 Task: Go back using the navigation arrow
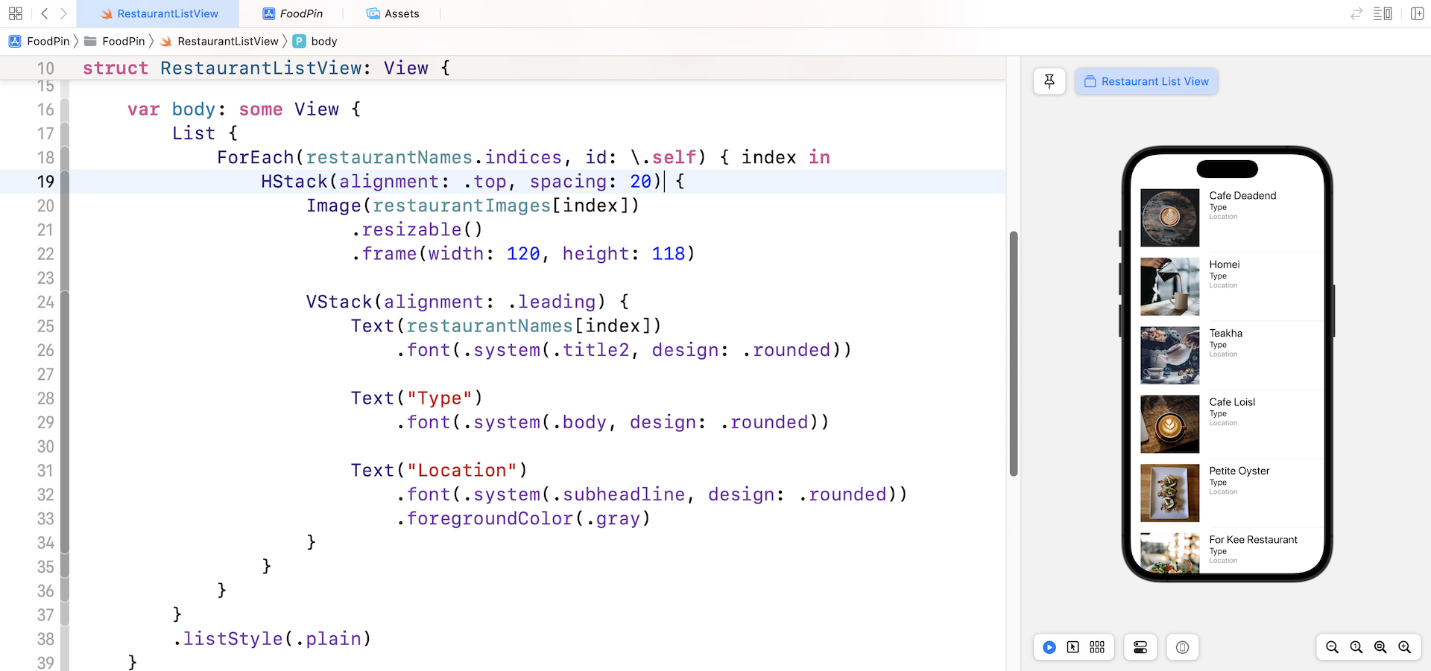point(44,13)
